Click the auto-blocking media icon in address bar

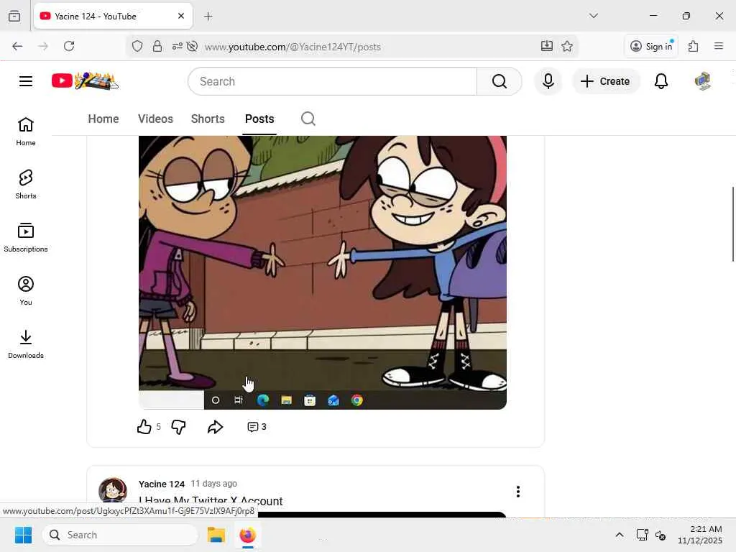(192, 46)
